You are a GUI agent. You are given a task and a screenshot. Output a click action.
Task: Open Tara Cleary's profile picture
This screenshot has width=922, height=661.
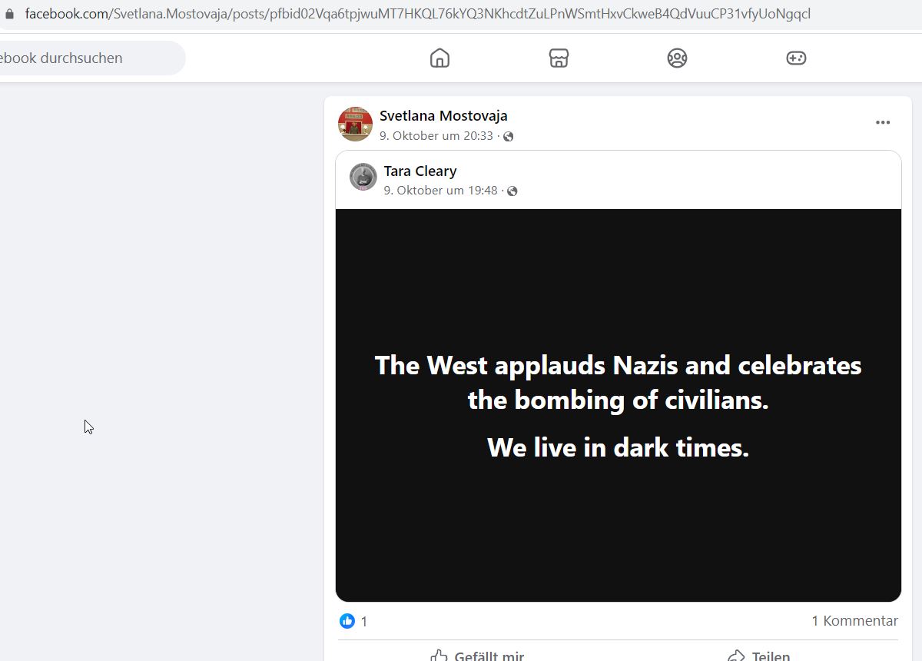coord(363,177)
